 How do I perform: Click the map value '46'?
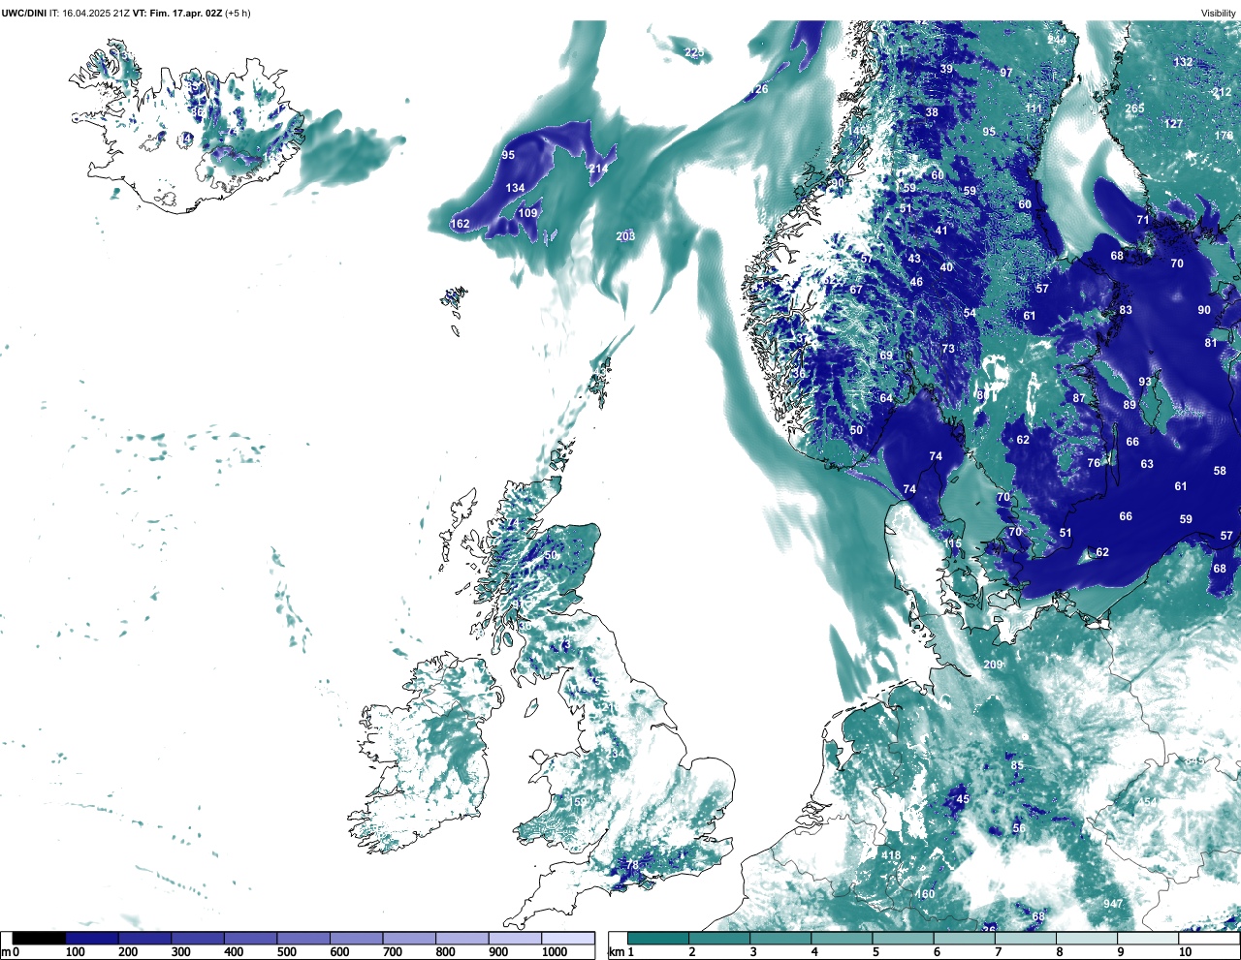point(916,282)
